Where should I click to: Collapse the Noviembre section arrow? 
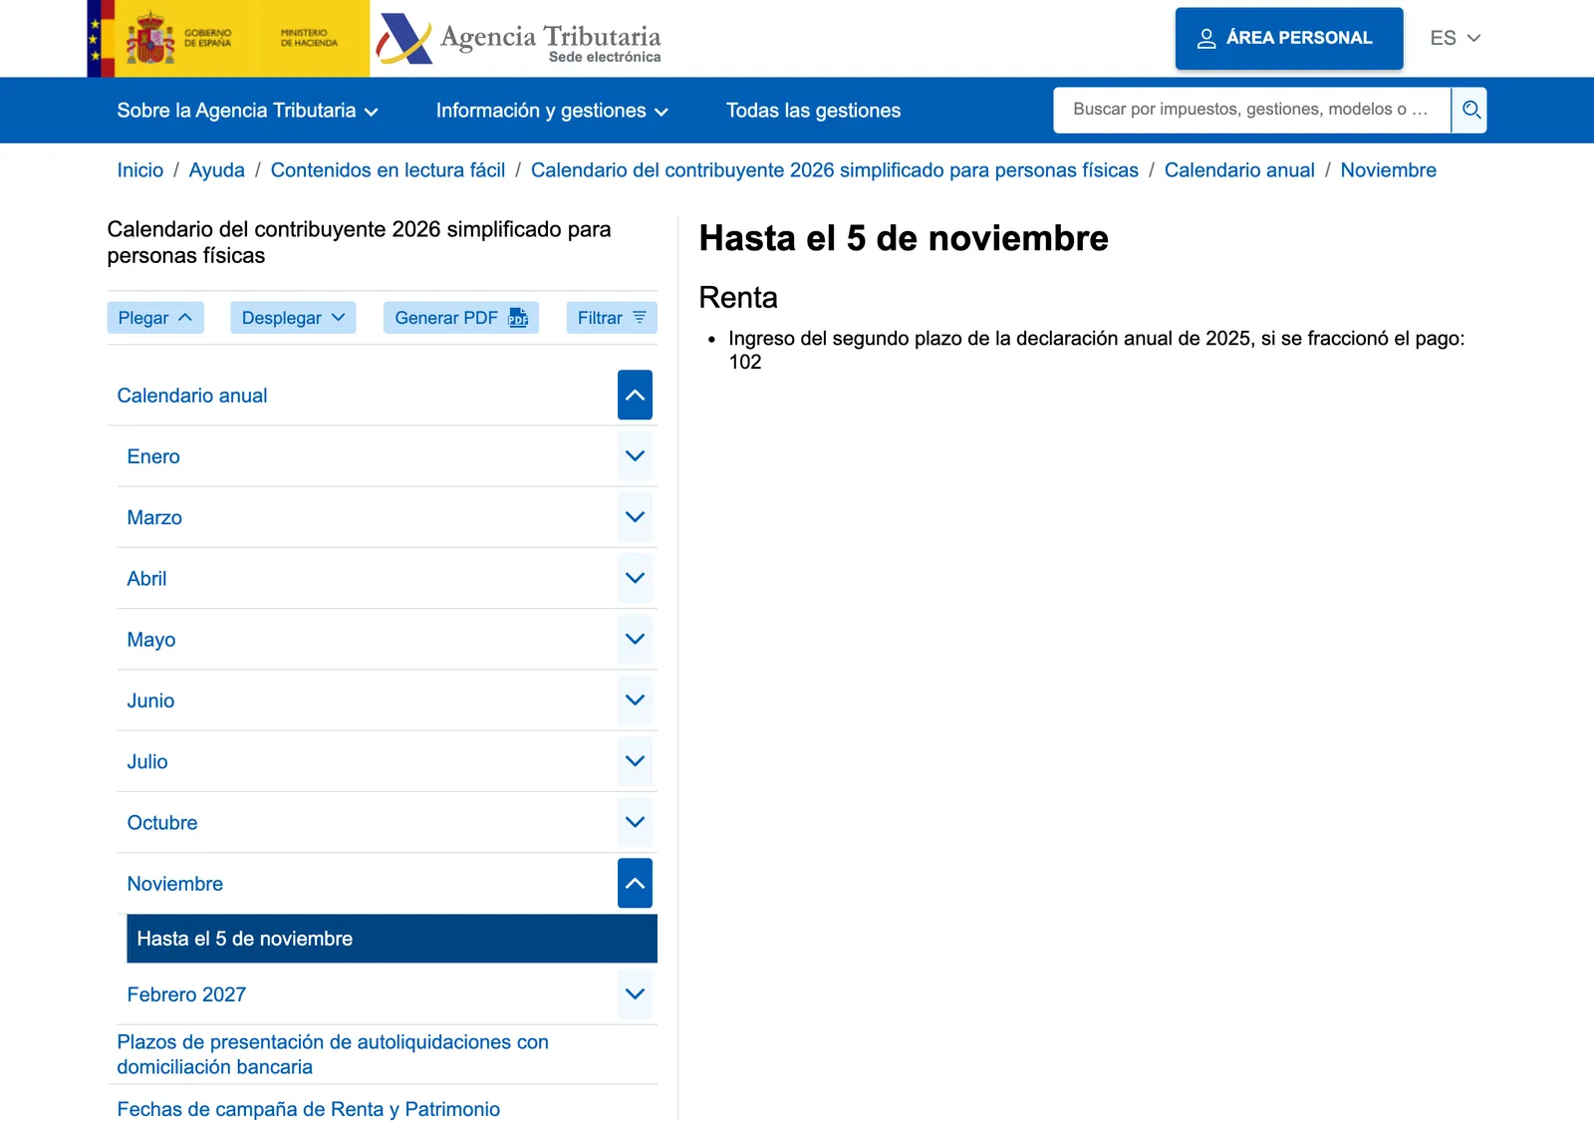[635, 883]
